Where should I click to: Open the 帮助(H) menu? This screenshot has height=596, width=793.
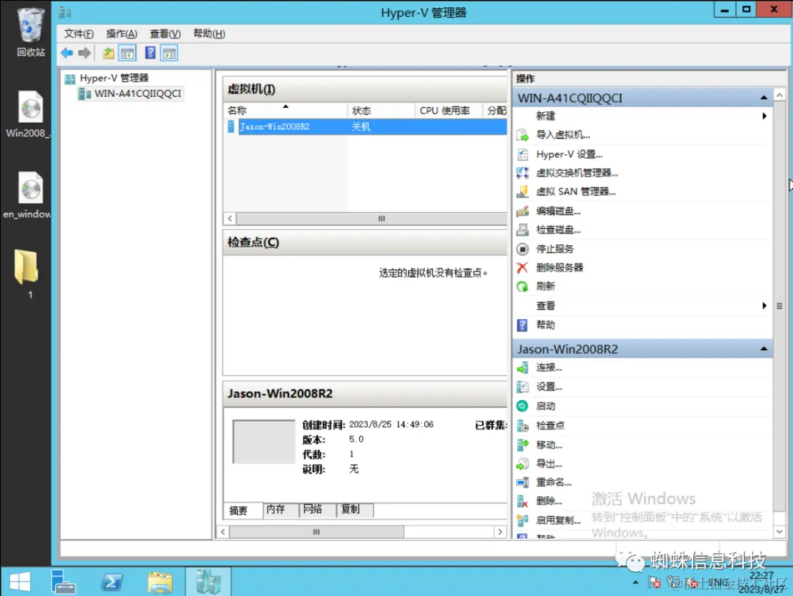tap(209, 34)
